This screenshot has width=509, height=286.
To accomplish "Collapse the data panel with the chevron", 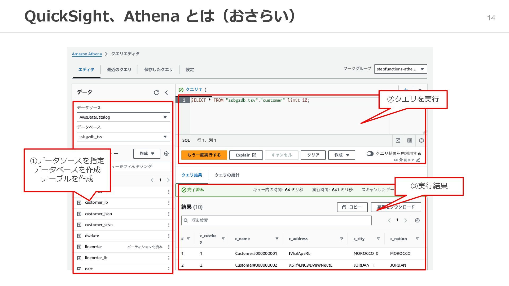I will (166, 92).
